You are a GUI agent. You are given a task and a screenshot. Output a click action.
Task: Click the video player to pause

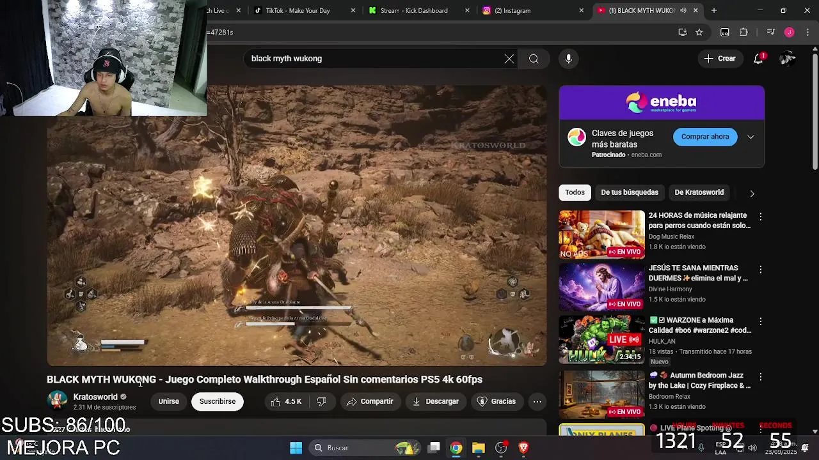point(297,226)
